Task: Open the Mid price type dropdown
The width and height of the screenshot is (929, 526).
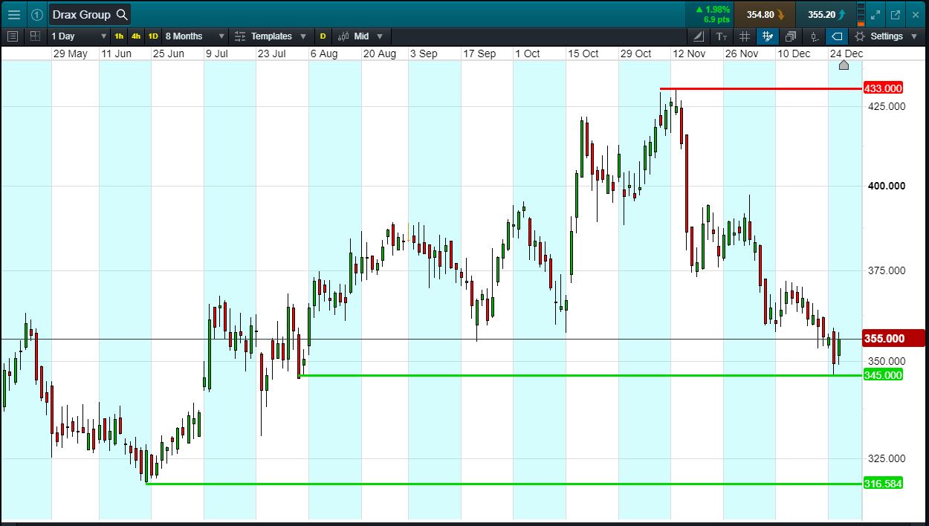Action: [x=360, y=36]
